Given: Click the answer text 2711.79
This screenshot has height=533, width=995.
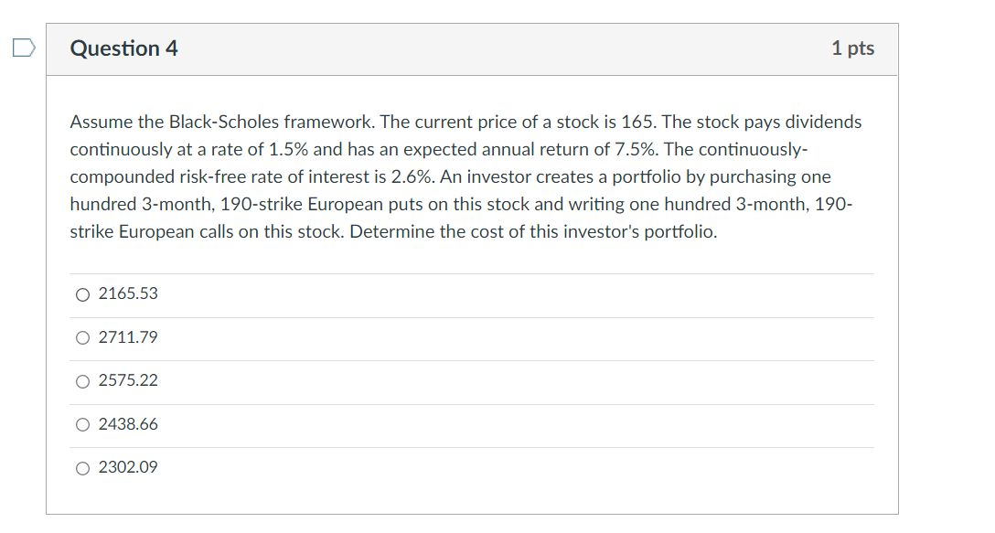Looking at the screenshot, I should click(x=128, y=337).
